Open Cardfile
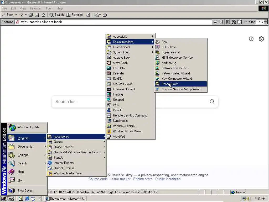 coord(130,79)
